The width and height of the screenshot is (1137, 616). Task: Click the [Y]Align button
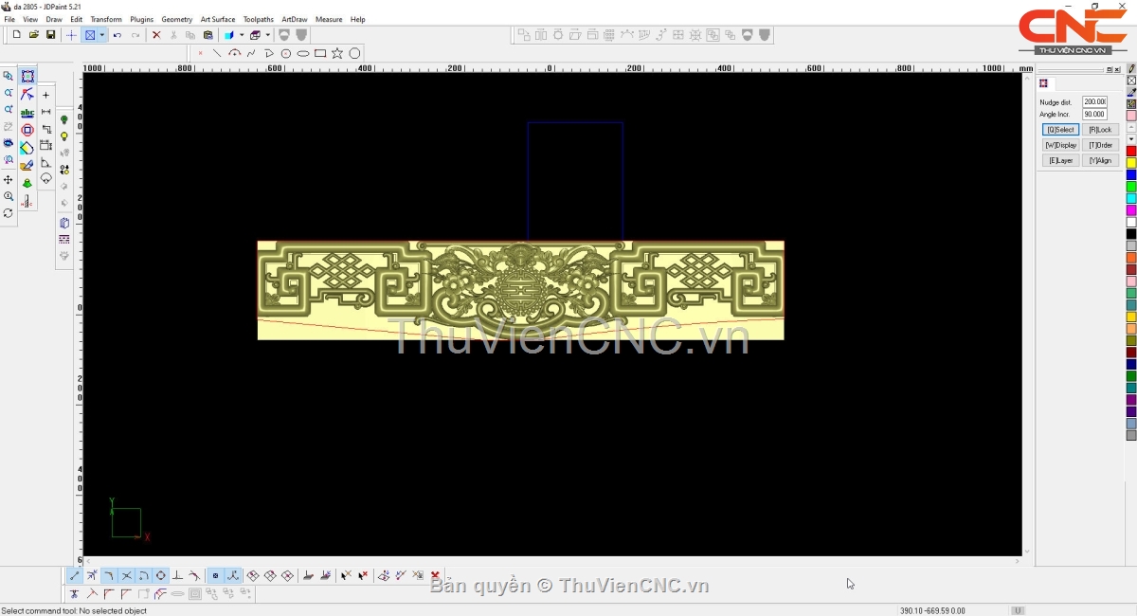pos(1100,160)
